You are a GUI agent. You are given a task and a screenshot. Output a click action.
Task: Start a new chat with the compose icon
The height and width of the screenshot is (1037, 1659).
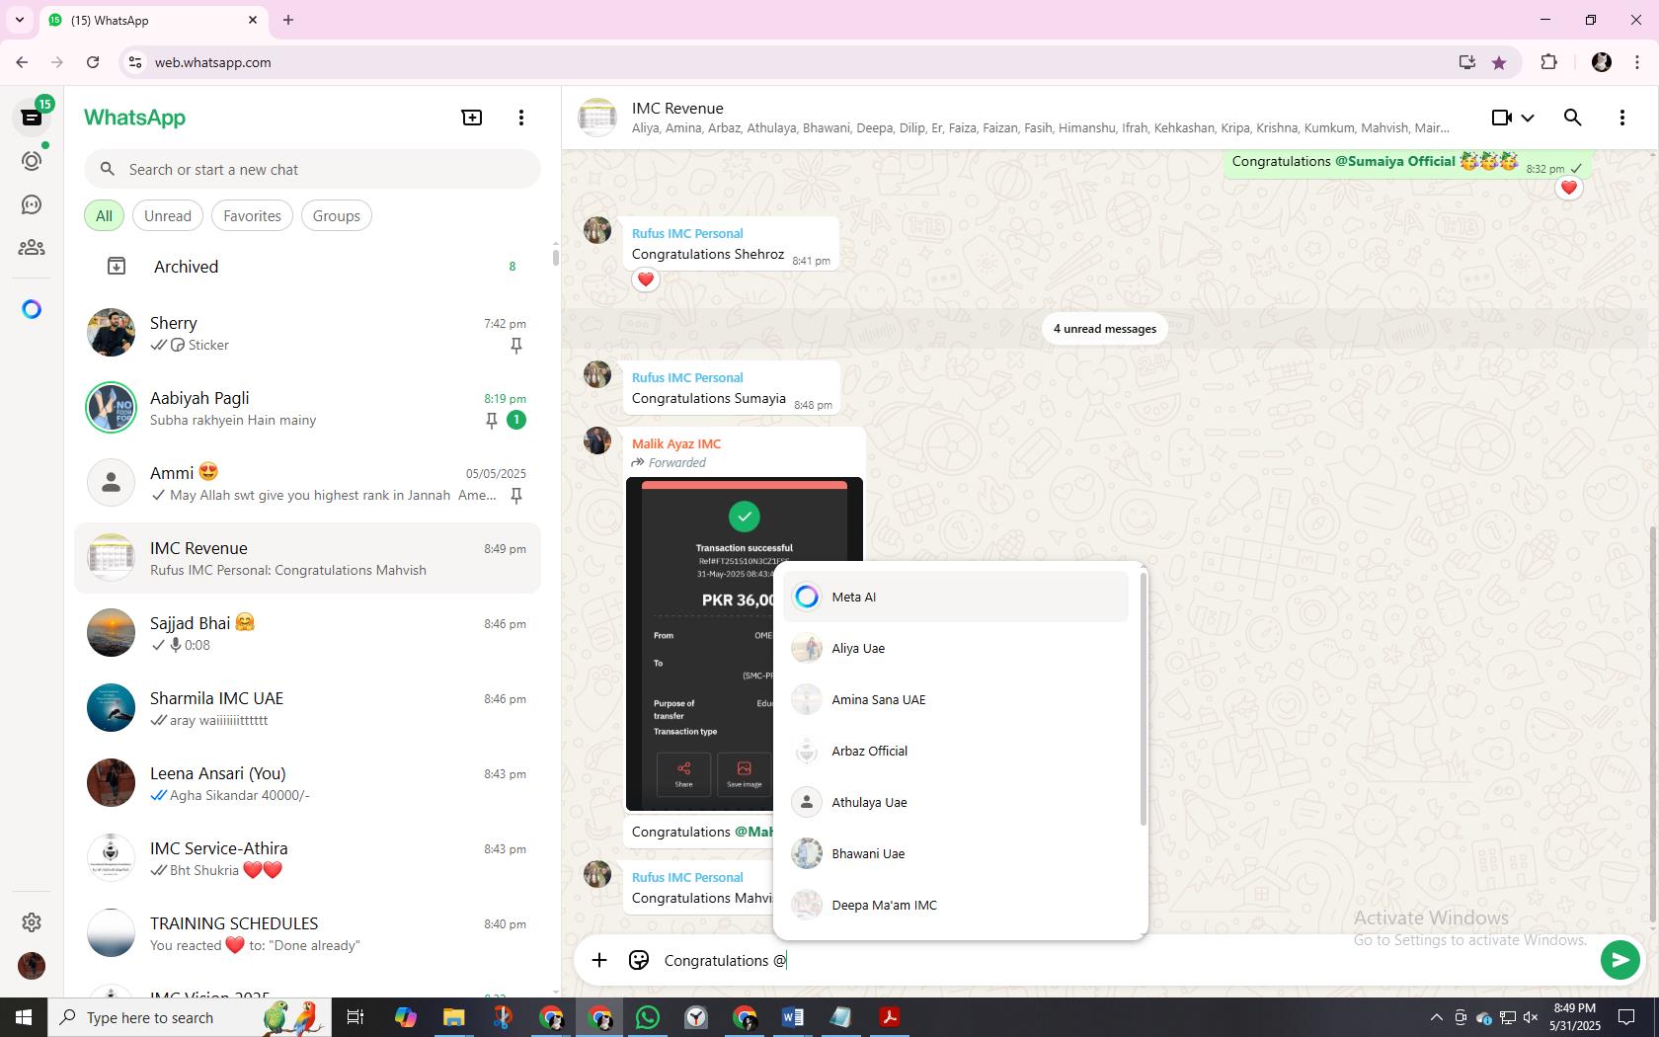(x=472, y=118)
